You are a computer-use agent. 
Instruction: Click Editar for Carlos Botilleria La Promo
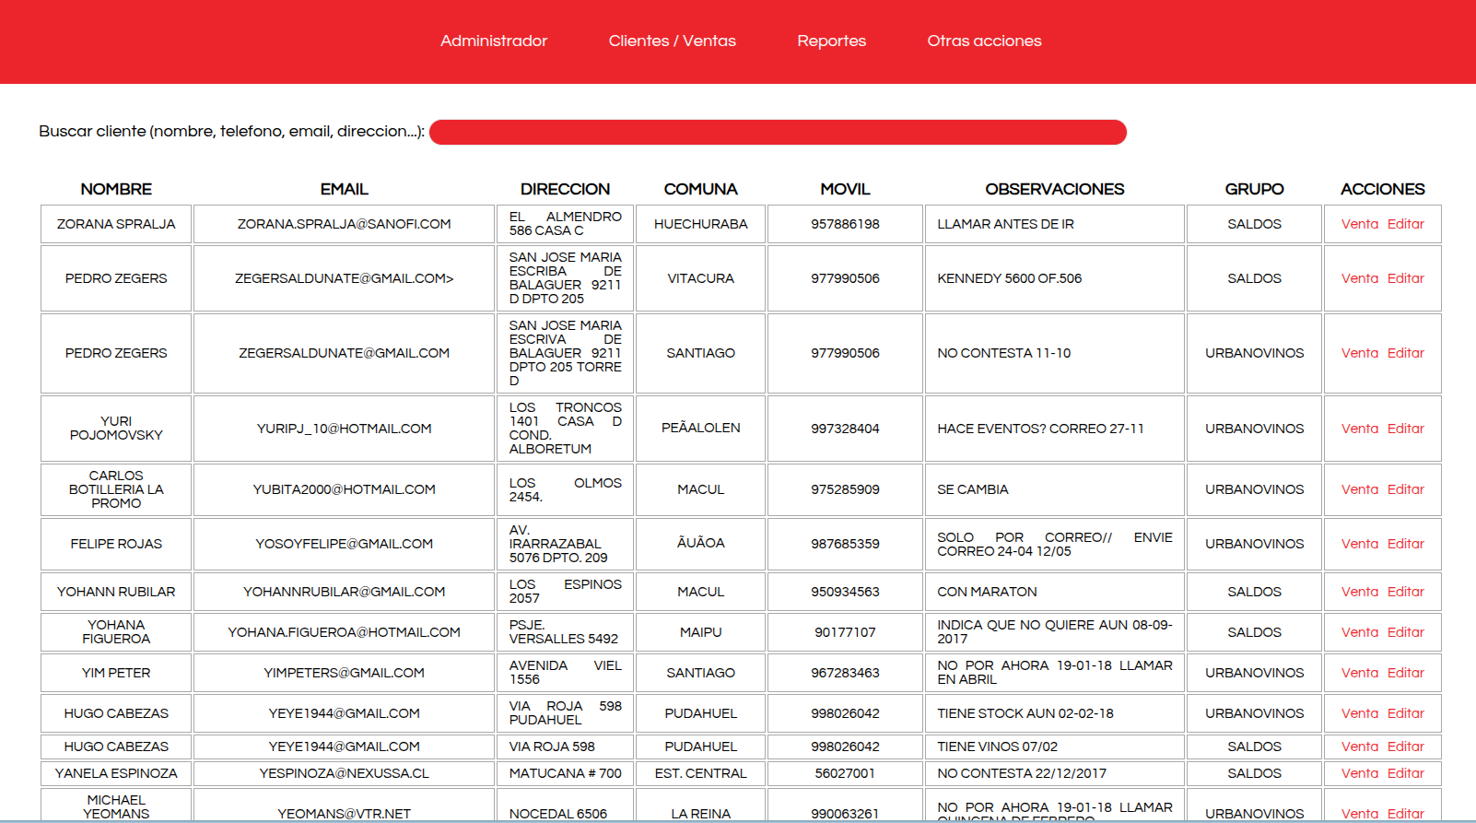(x=1405, y=489)
